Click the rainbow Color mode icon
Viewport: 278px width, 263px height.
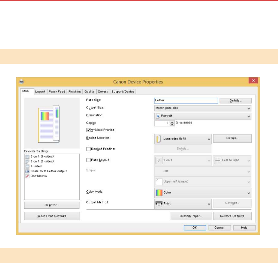[159, 193]
